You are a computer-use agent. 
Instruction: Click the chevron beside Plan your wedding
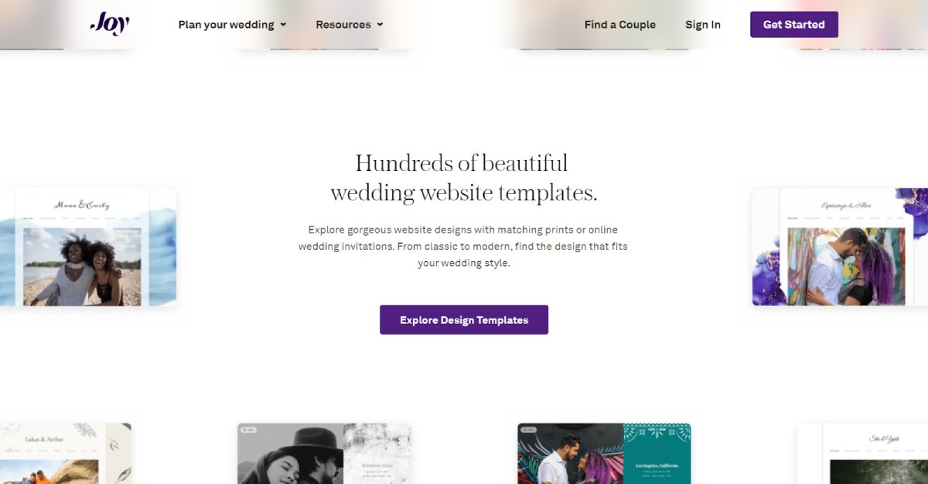tap(283, 25)
